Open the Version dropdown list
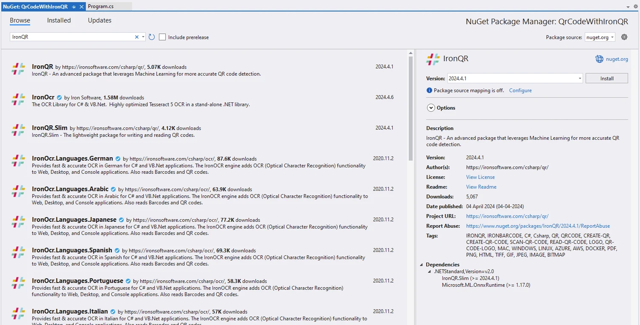 pos(580,79)
